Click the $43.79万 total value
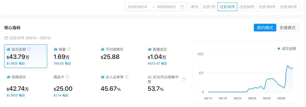 [x=18, y=57]
